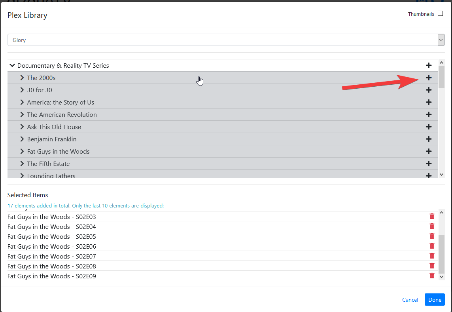Image resolution: width=452 pixels, height=312 pixels.
Task: Click 'Fat Guys in the Woods - S02E09' text
Action: pos(51,276)
